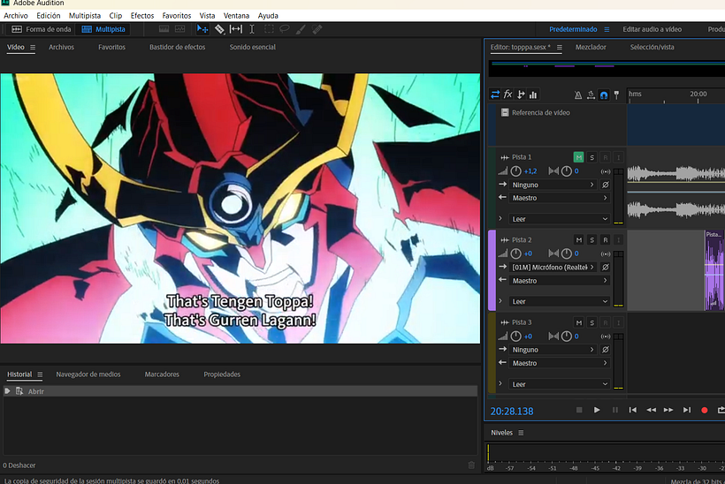Open Pista 2 output Maestro dropdown
The image size is (725, 484).
(x=559, y=280)
